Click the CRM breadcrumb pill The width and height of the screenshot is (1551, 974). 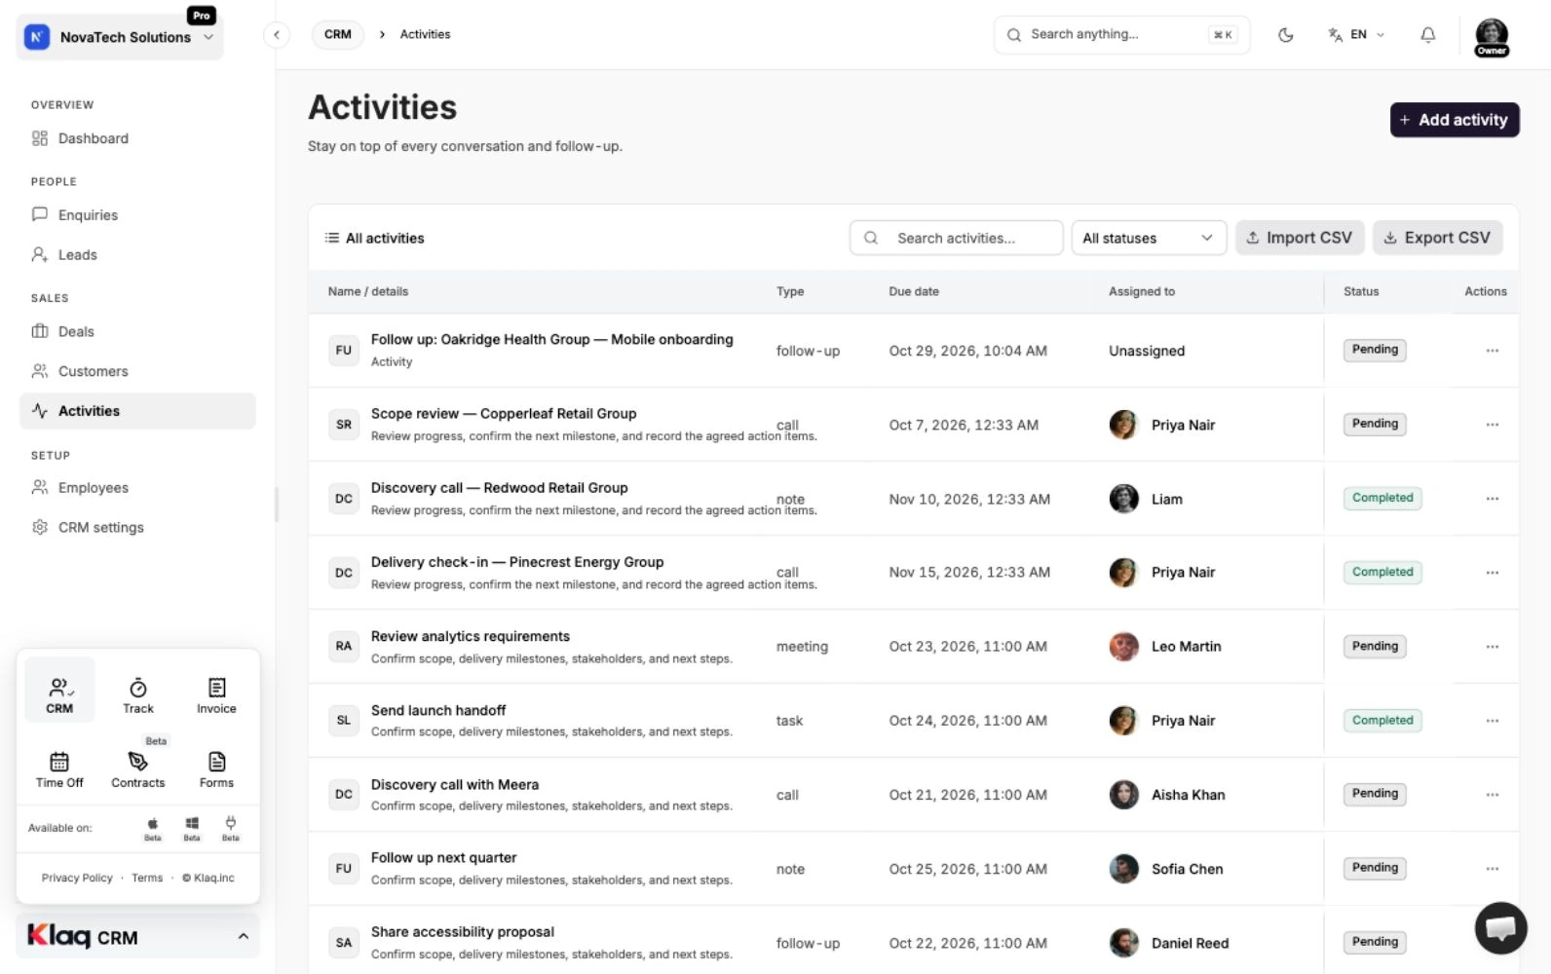tap(338, 35)
